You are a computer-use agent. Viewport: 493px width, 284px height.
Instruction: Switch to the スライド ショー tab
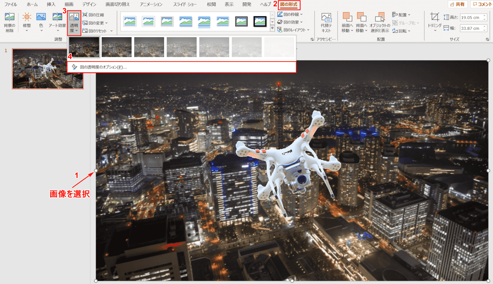coord(185,4)
